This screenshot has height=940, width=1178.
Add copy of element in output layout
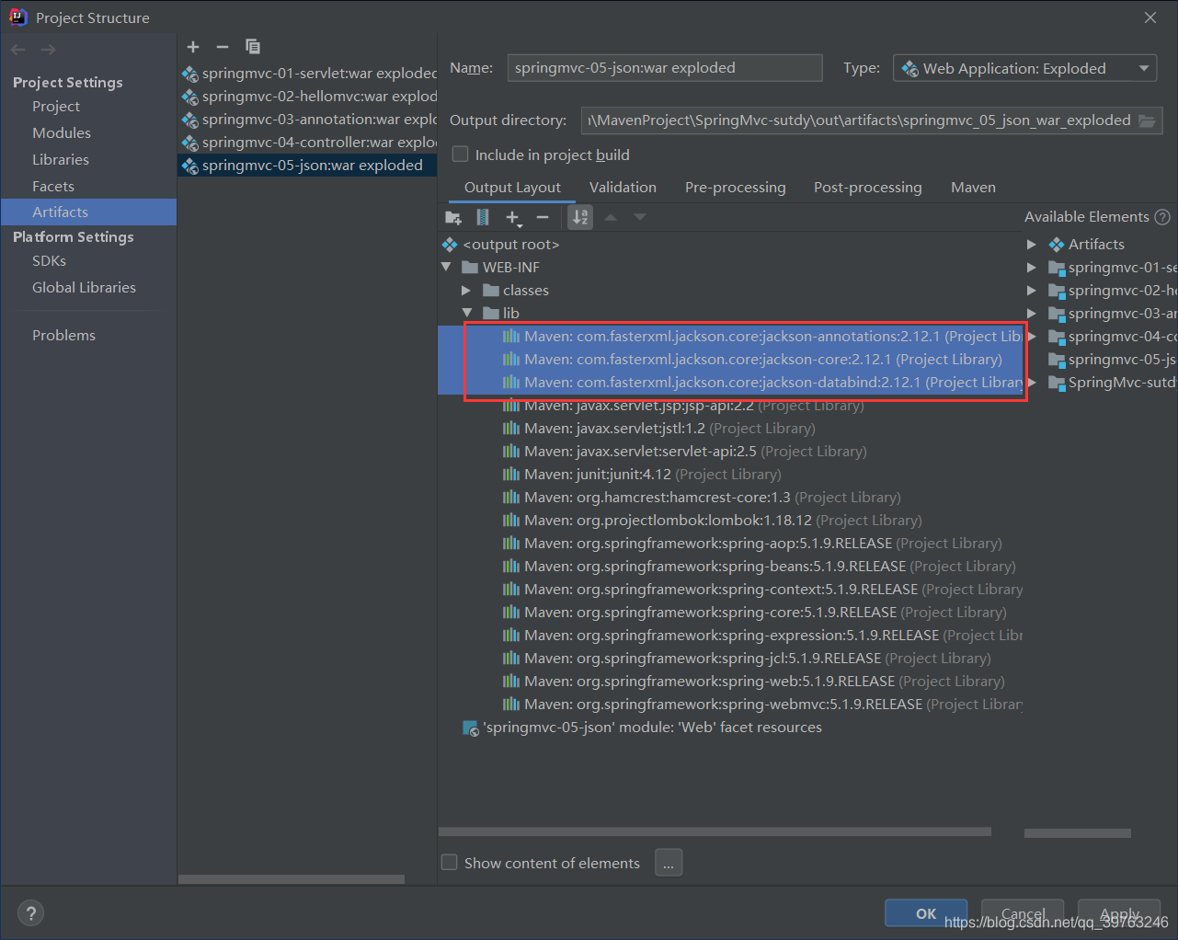[x=513, y=217]
